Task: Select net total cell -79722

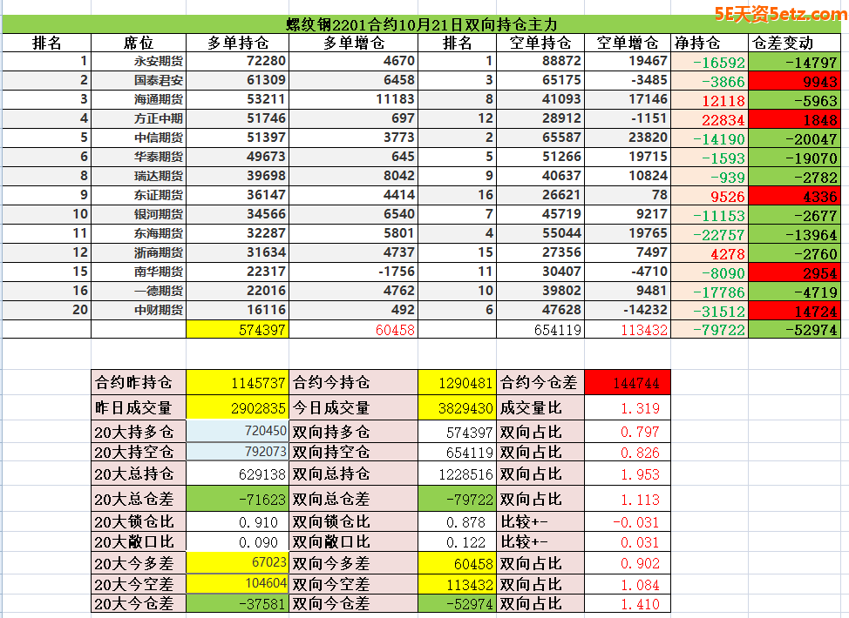Action: pyautogui.click(x=710, y=329)
